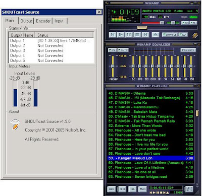Click the spectrum analyzer visualization
Viewport: 202px width, 196px height.
click(x=125, y=19)
